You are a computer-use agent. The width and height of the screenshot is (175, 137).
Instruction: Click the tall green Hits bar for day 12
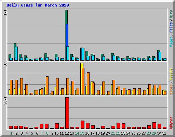[x=66, y=17]
